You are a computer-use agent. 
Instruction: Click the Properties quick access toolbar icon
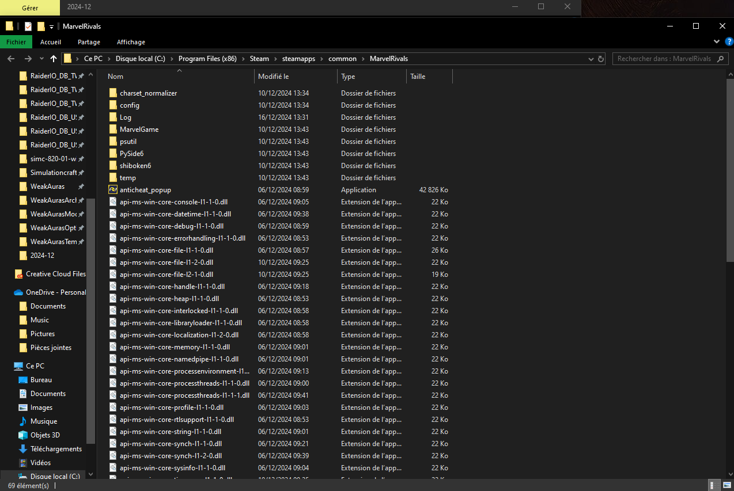(x=28, y=26)
